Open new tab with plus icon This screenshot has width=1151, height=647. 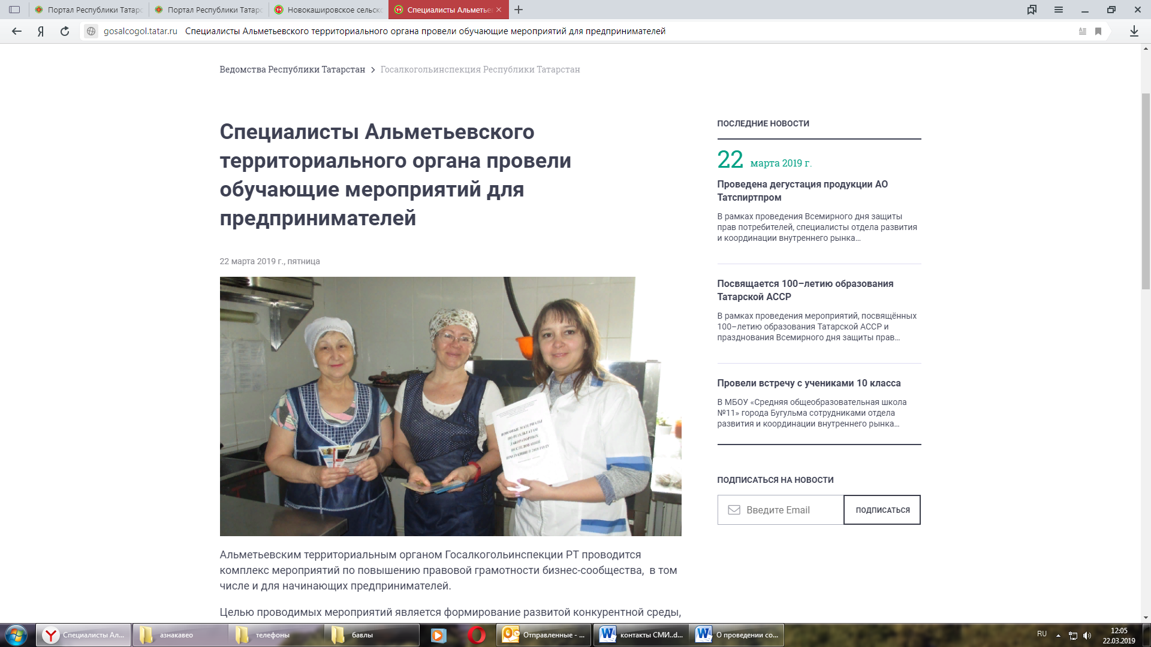pyautogui.click(x=519, y=10)
